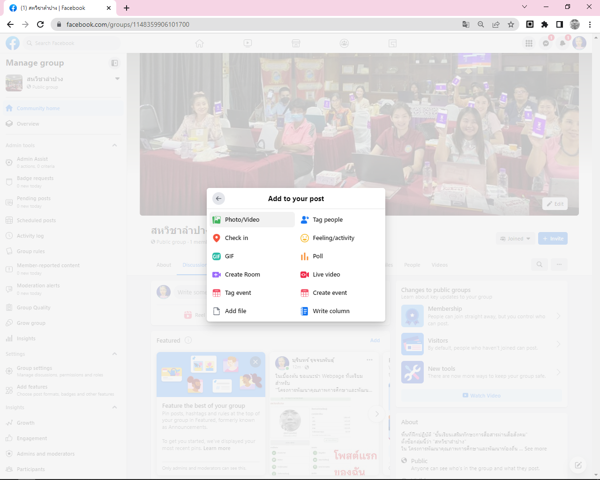600x480 pixels.
Task: Open the Home feed icon
Action: click(x=200, y=43)
